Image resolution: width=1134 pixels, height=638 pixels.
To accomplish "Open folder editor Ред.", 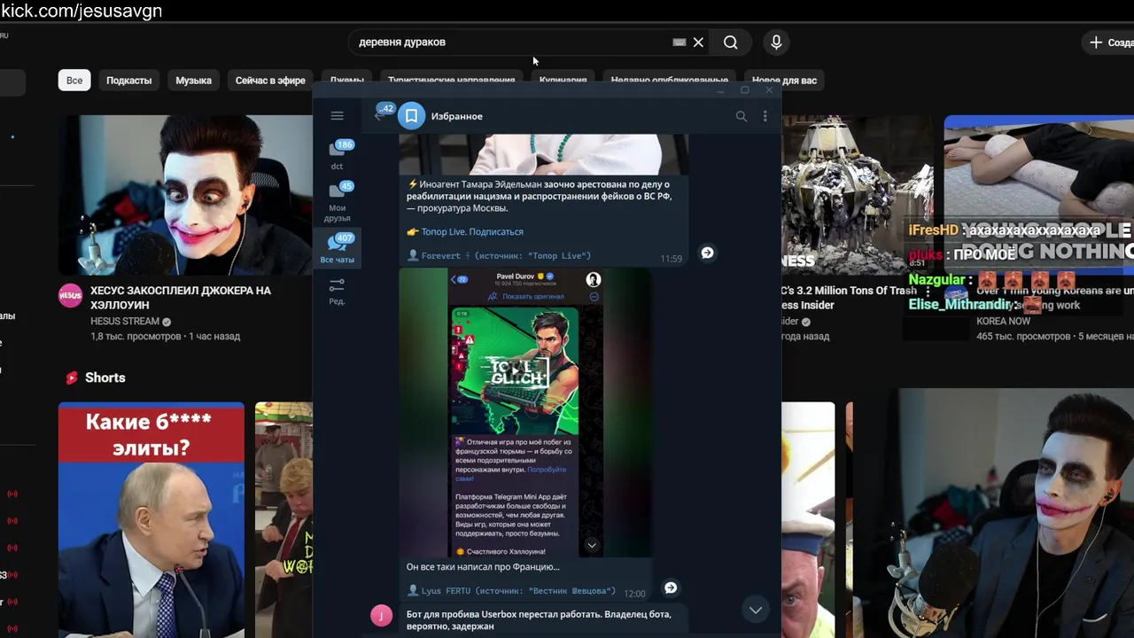I will point(337,291).
